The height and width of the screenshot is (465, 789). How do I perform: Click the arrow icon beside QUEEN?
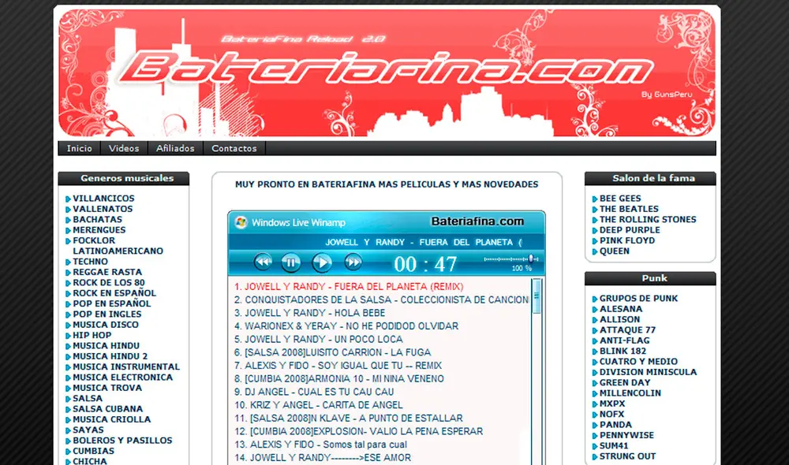click(594, 251)
